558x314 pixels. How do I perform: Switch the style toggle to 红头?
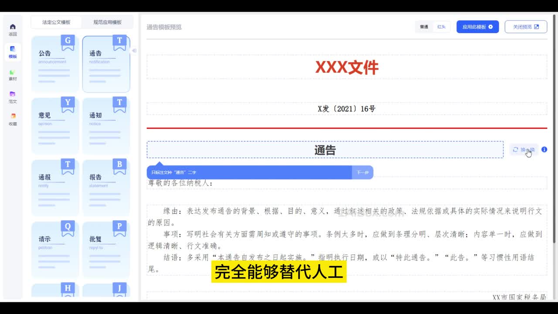pyautogui.click(x=441, y=27)
